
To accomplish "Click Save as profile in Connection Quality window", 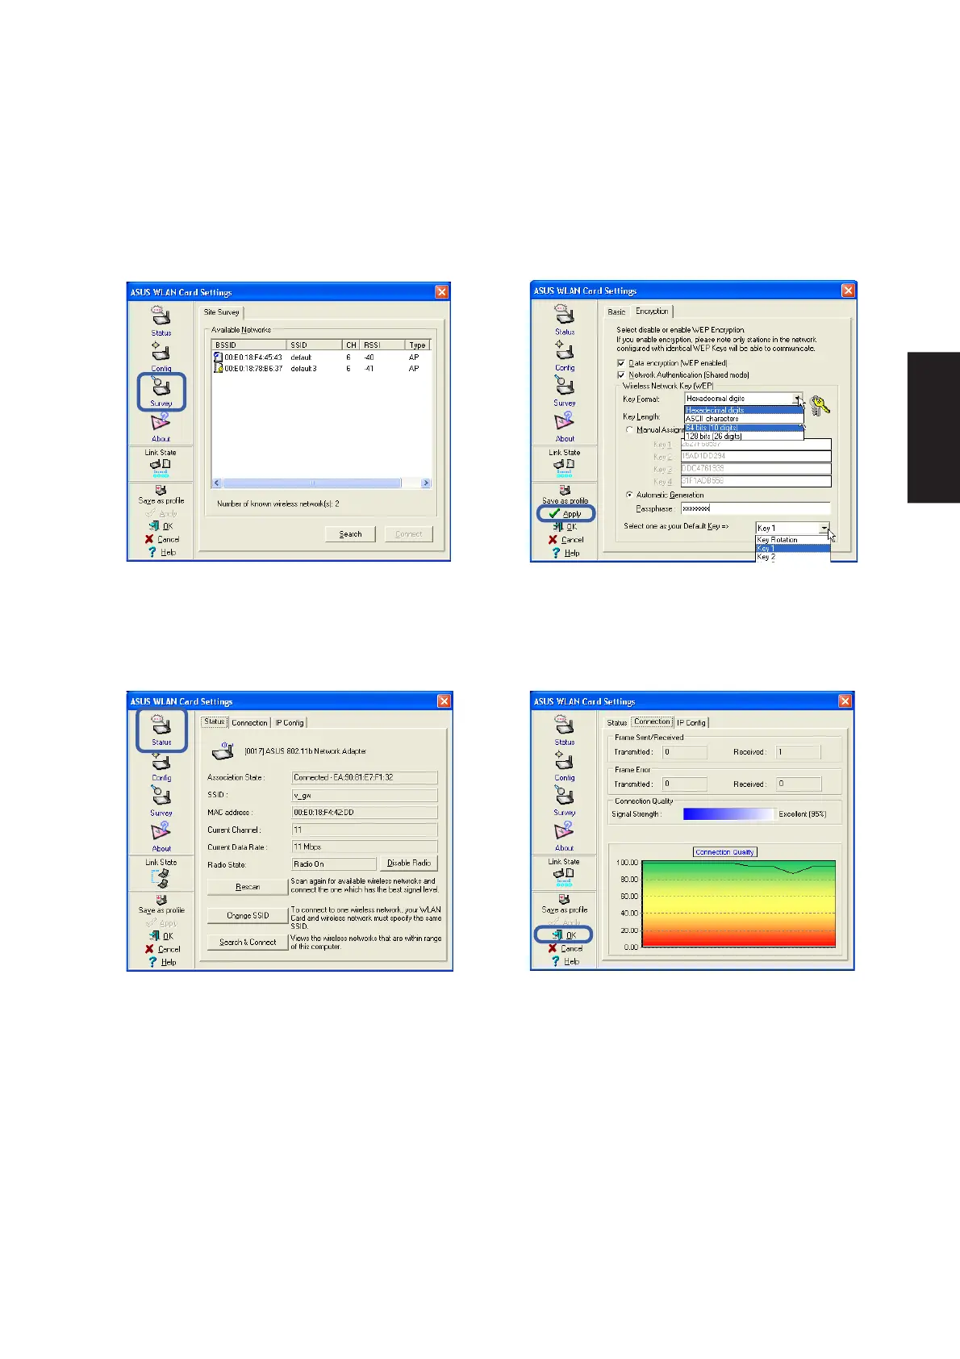I will click(564, 904).
